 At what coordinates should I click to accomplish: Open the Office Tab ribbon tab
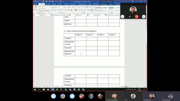(96, 4)
